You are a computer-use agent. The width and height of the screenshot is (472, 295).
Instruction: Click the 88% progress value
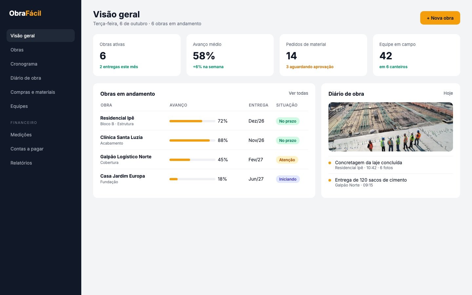point(223,140)
